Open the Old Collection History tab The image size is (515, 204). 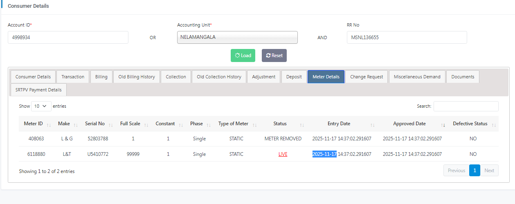[x=219, y=77]
